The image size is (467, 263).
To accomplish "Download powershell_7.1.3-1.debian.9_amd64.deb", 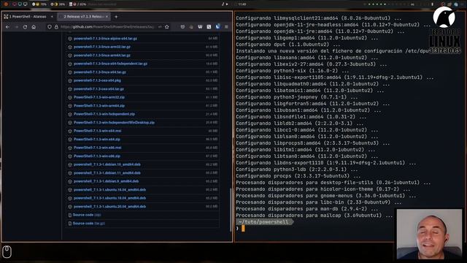I will pos(106,181).
